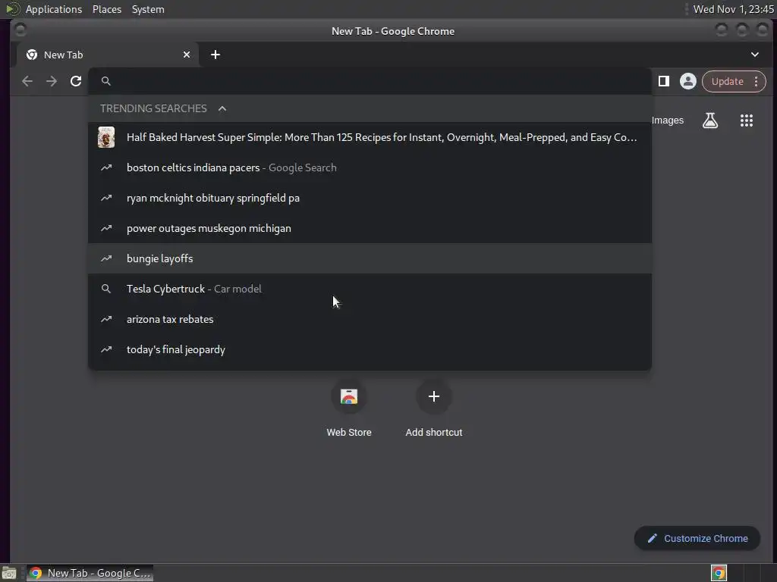Select bungie layoffs suggestion
The width and height of the screenshot is (777, 582).
(370, 258)
